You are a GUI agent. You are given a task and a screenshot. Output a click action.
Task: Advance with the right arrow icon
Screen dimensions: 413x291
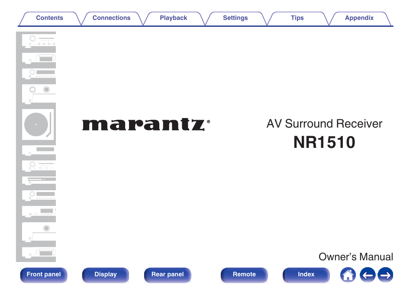(385, 275)
